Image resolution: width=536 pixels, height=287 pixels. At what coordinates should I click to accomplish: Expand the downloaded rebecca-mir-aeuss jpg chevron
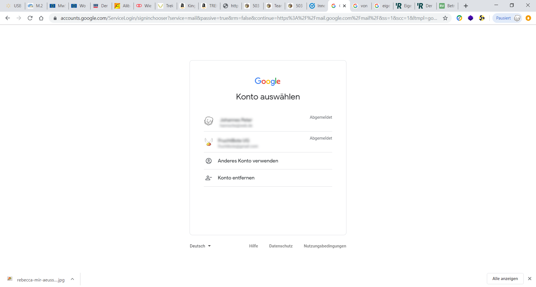(x=72, y=279)
